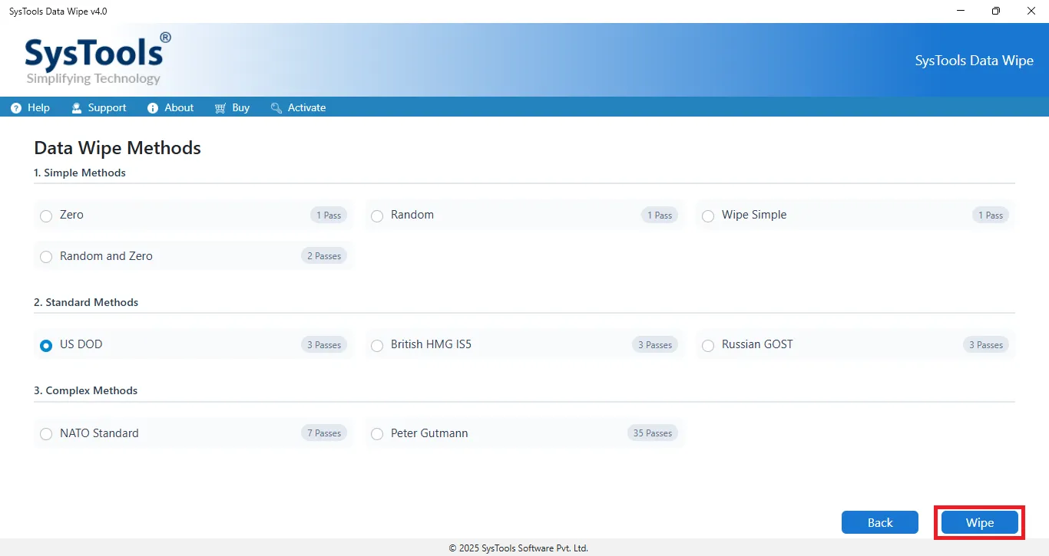The image size is (1049, 556).
Task: Start wiping with the Wipe button
Action: coord(980,522)
